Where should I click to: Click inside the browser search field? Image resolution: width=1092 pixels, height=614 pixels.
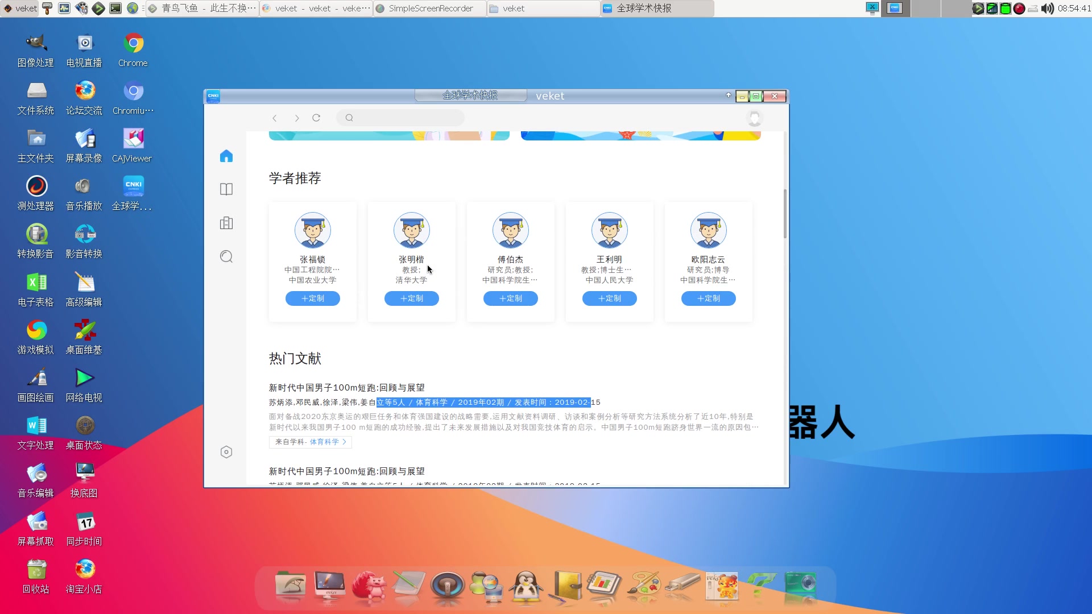pyautogui.click(x=400, y=118)
